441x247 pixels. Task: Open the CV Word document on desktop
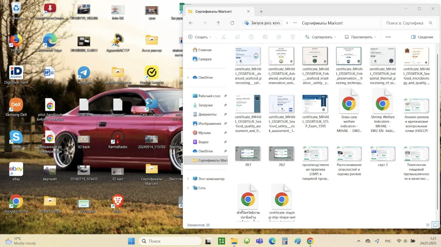pos(50,75)
